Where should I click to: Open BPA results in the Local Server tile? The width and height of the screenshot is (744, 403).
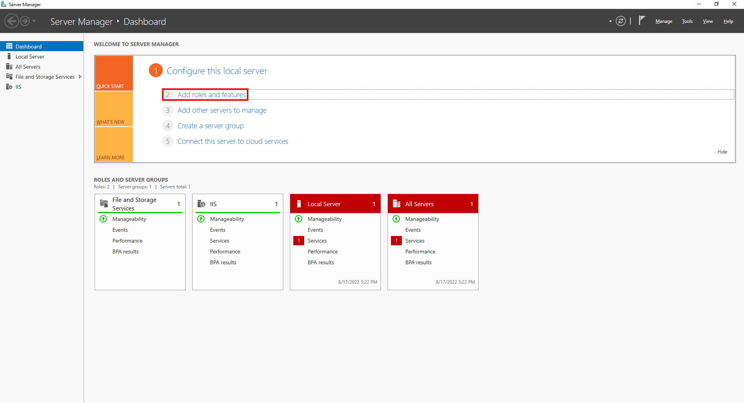point(321,262)
